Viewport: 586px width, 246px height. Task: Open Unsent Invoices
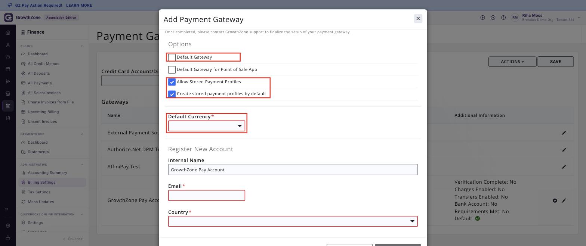(x=42, y=122)
